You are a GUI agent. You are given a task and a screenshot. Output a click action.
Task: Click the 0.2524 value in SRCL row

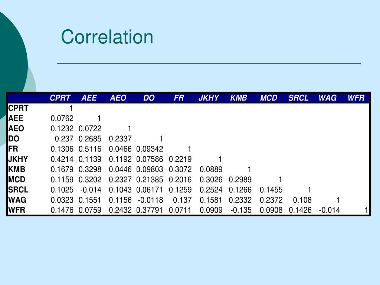211,190
